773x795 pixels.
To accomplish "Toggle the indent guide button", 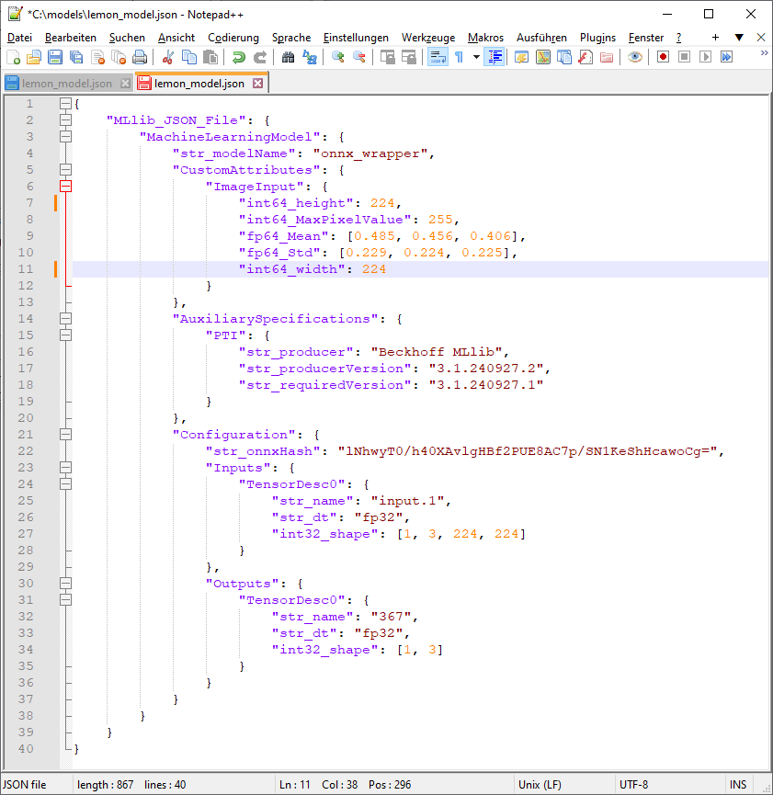I will tap(494, 57).
